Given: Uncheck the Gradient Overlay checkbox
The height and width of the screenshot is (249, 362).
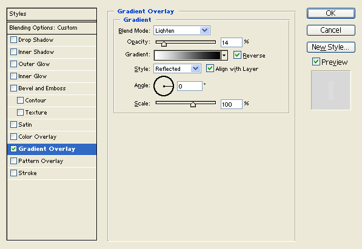Looking at the screenshot, I should point(13,149).
